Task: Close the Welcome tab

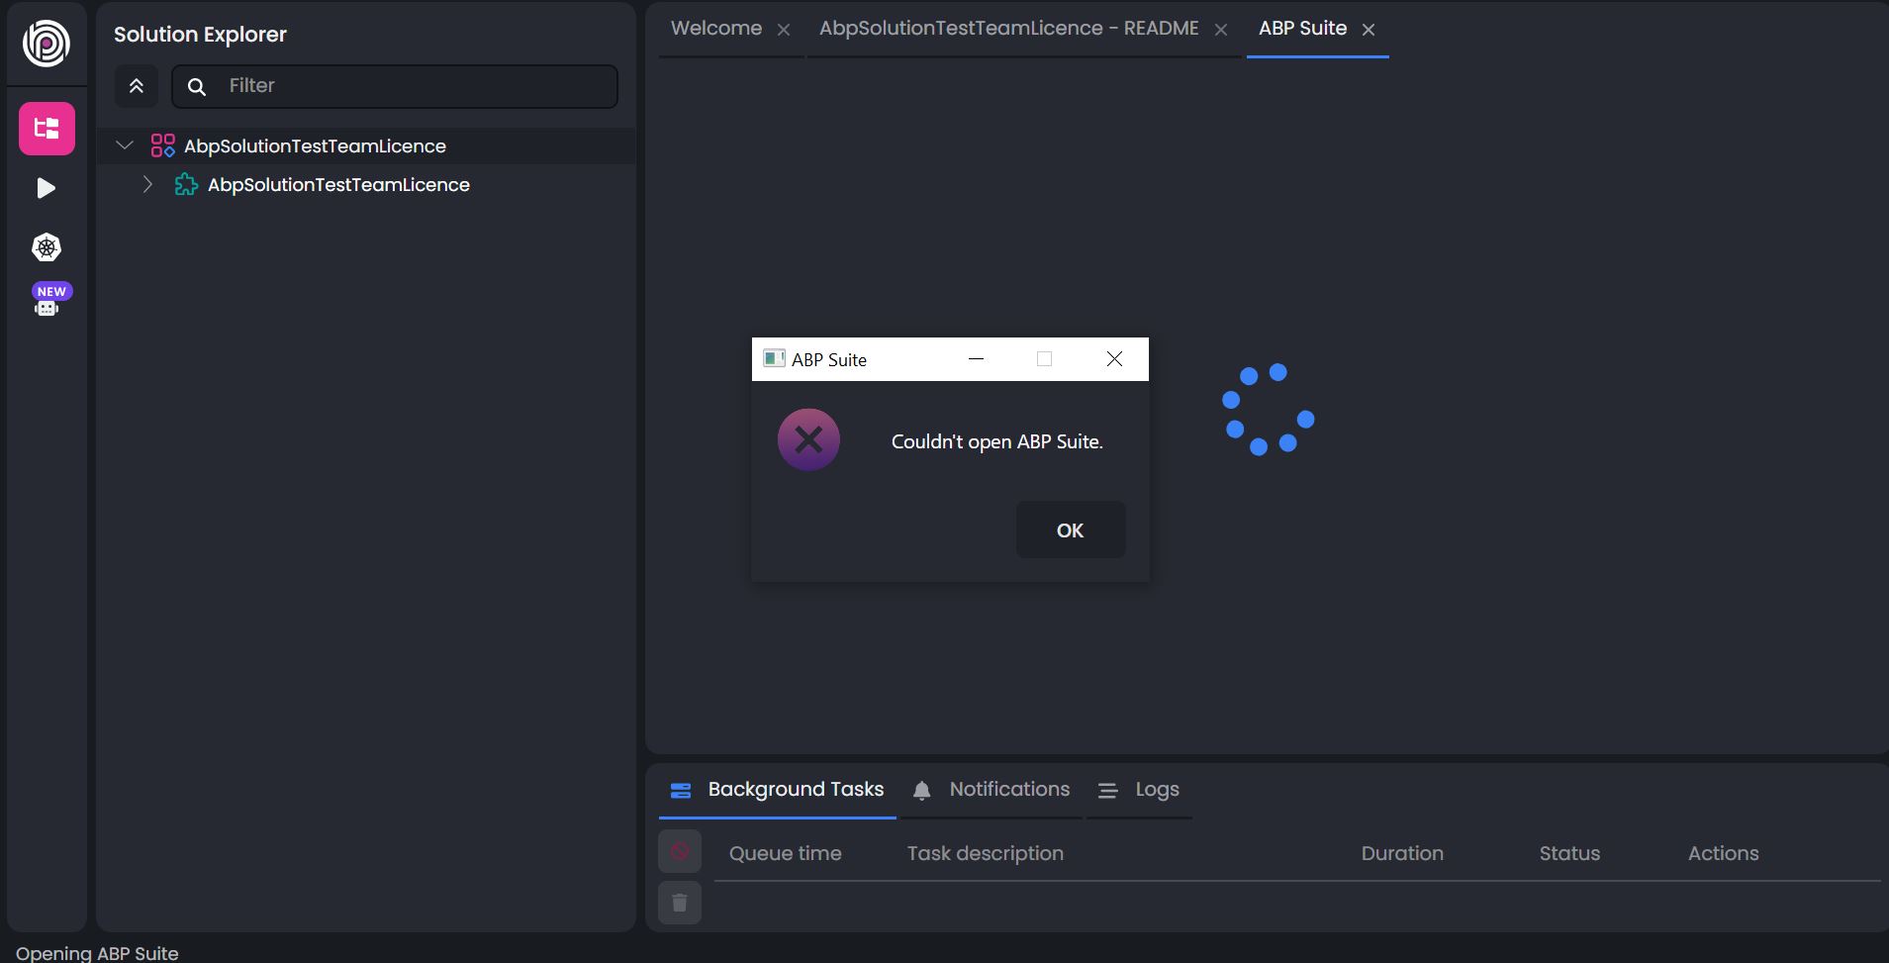Action: tap(784, 30)
